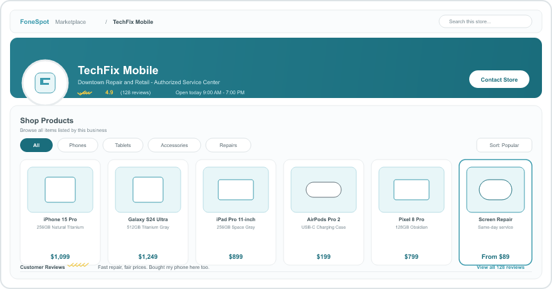
Task: Click the 128GB Obsidian description
Action: 411,227
